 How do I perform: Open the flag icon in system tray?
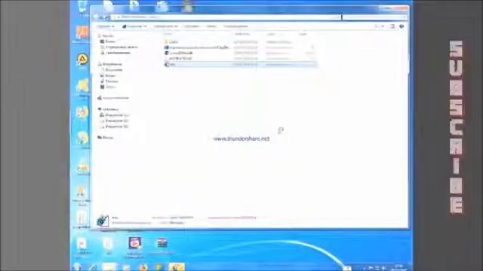[371, 268]
